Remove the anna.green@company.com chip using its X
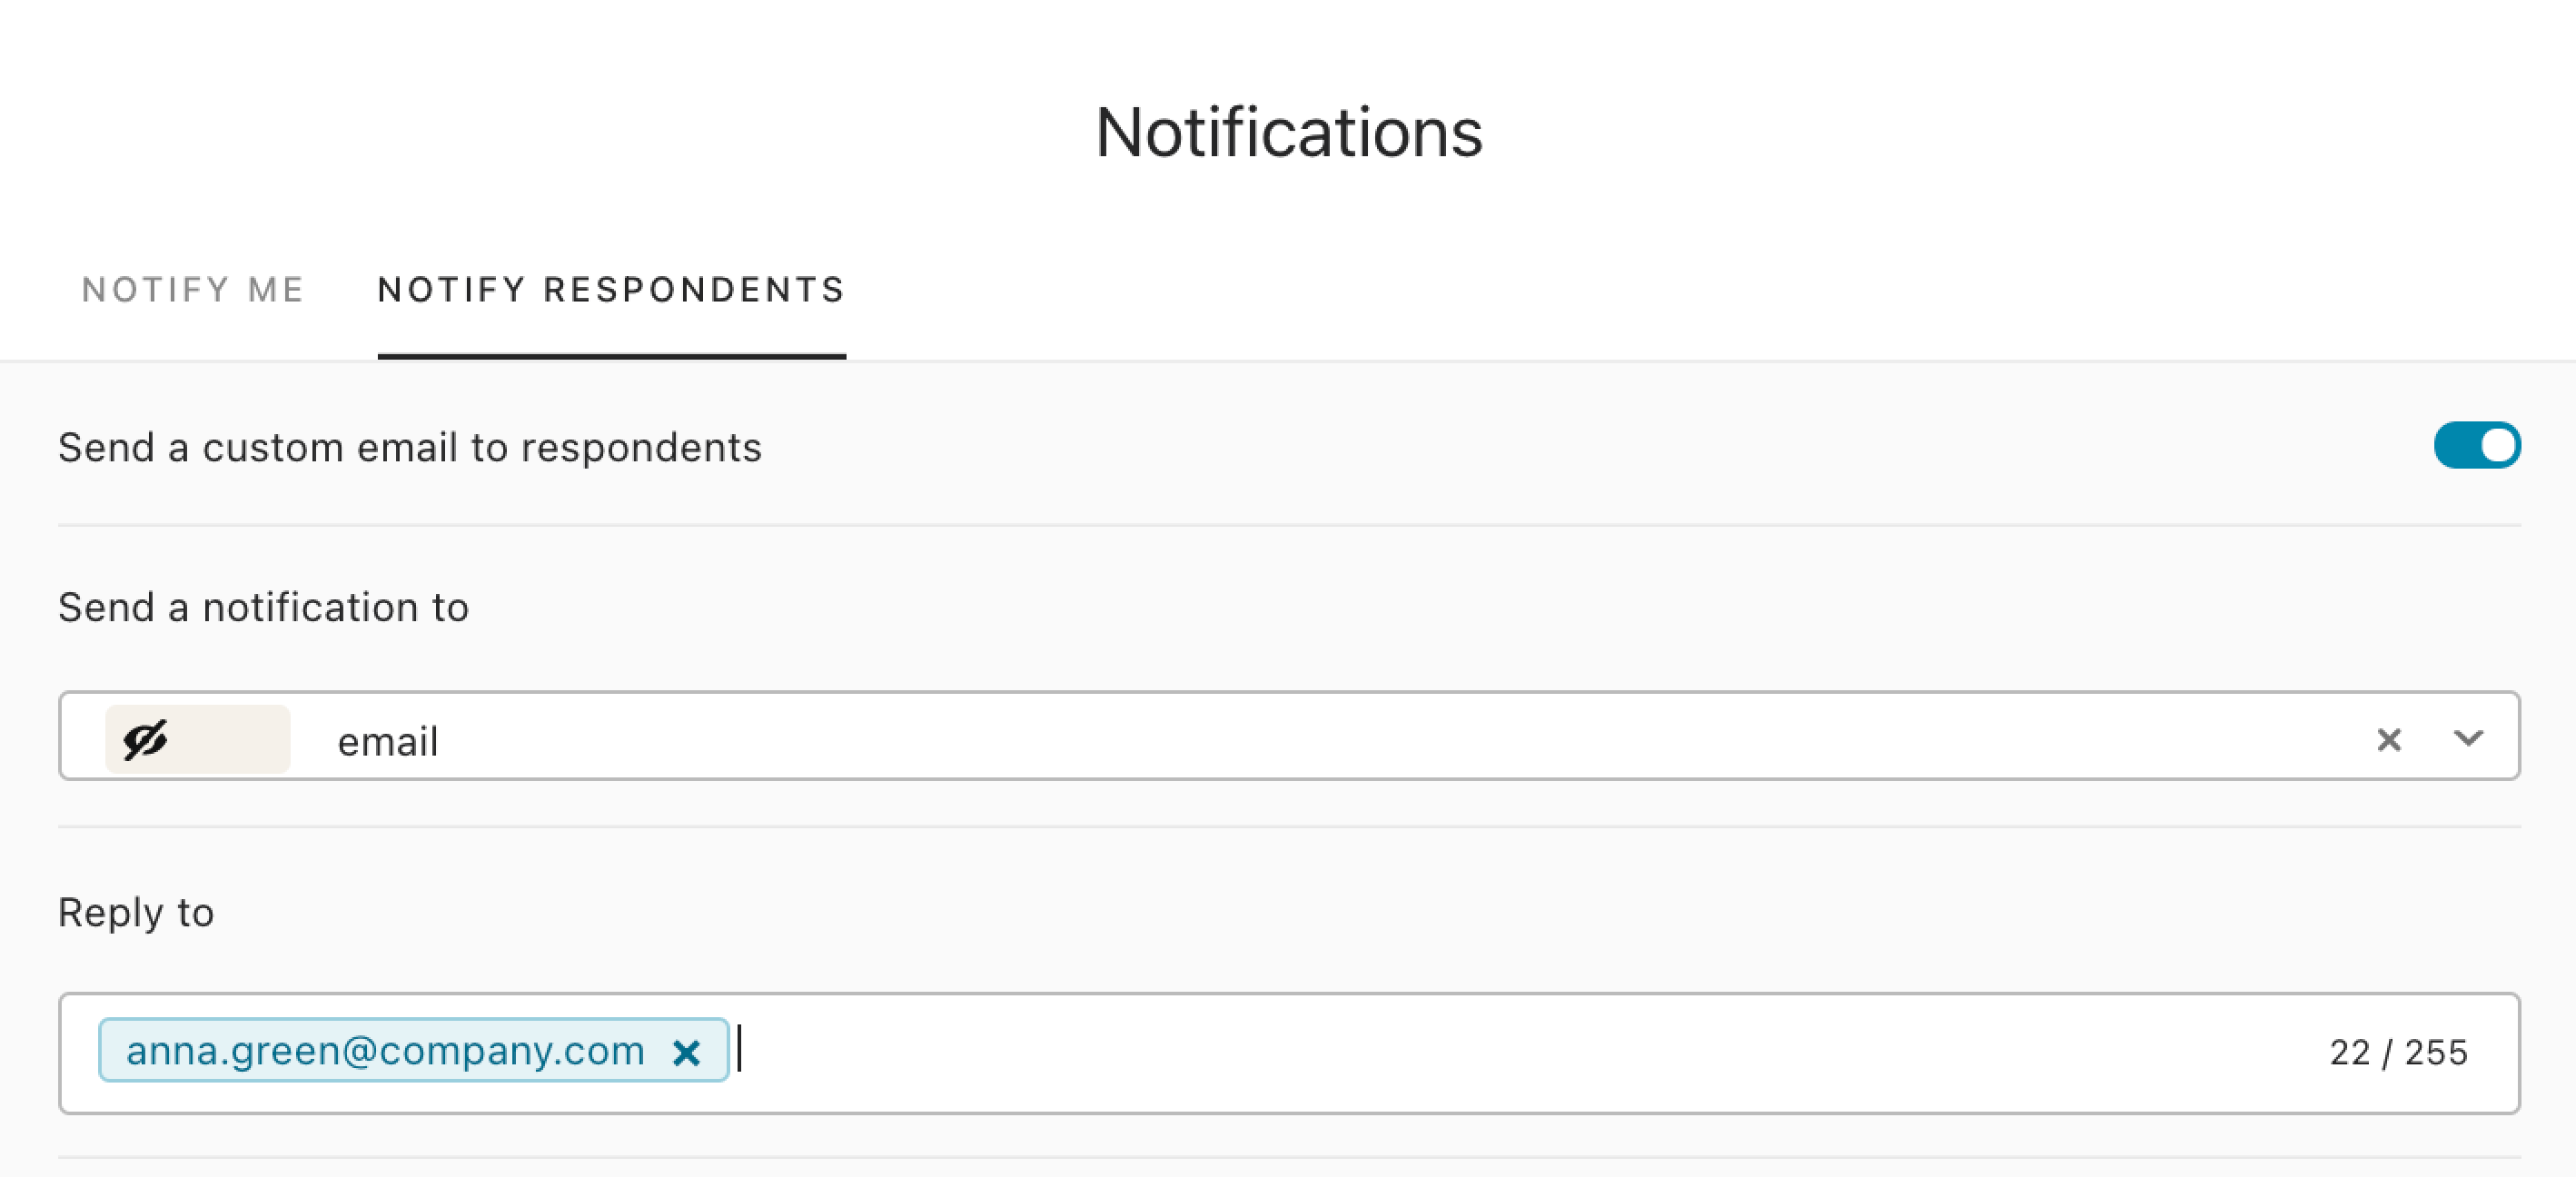This screenshot has width=2576, height=1177. [686, 1052]
